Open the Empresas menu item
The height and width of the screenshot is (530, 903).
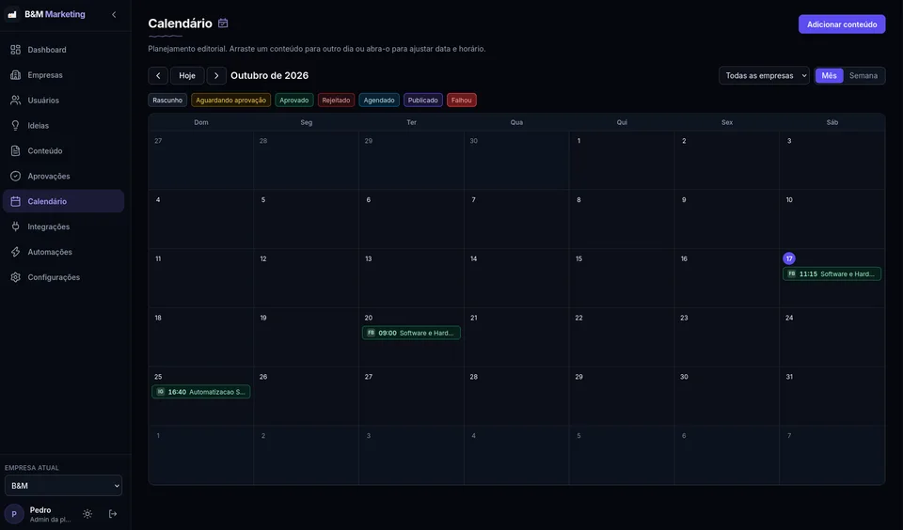pos(63,75)
